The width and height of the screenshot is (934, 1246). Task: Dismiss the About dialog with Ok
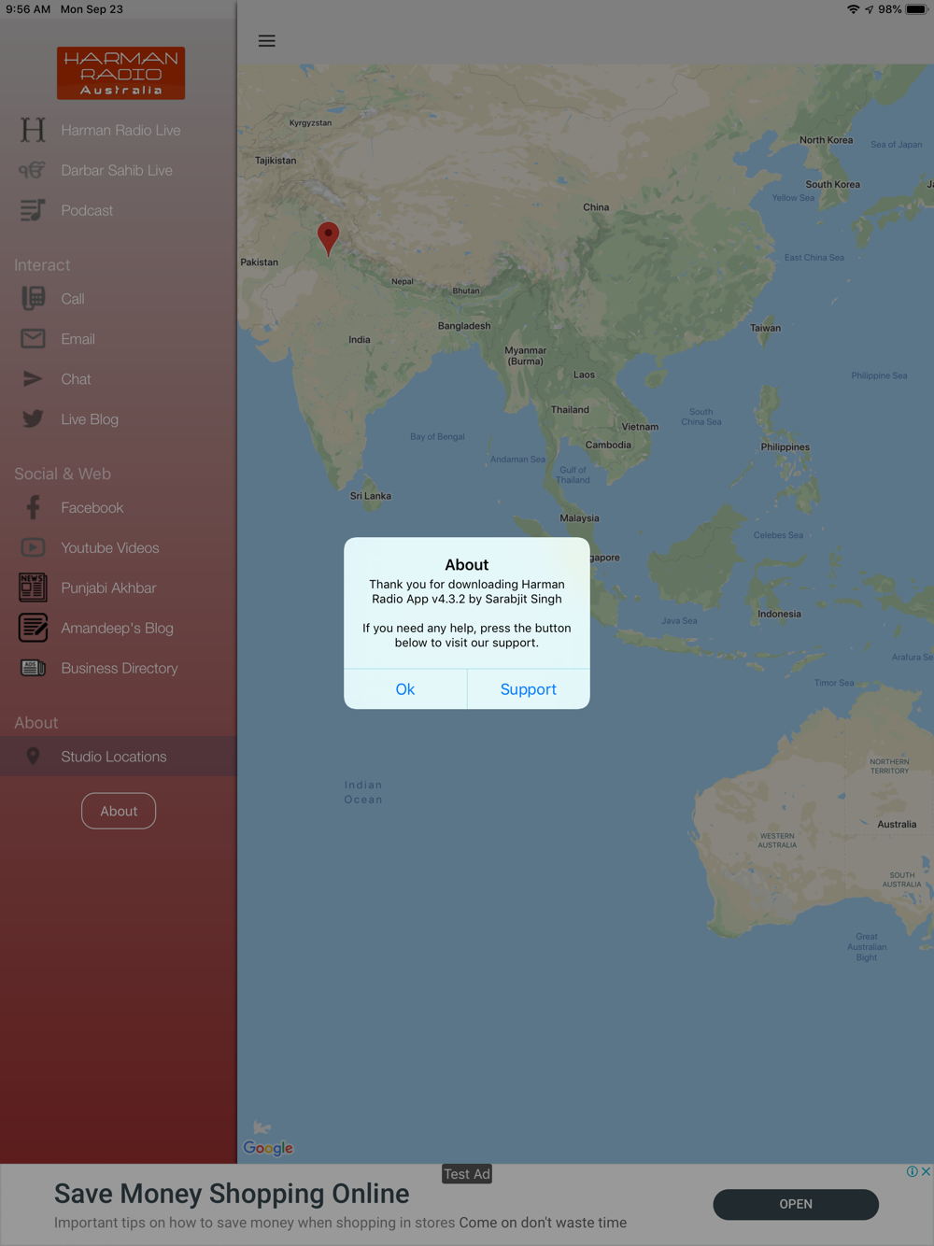click(x=405, y=689)
